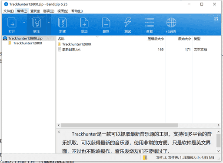Image resolution: width=223 pixels, height=163 pixels.
Task: Close the archive comment panel
Action: tap(59, 132)
